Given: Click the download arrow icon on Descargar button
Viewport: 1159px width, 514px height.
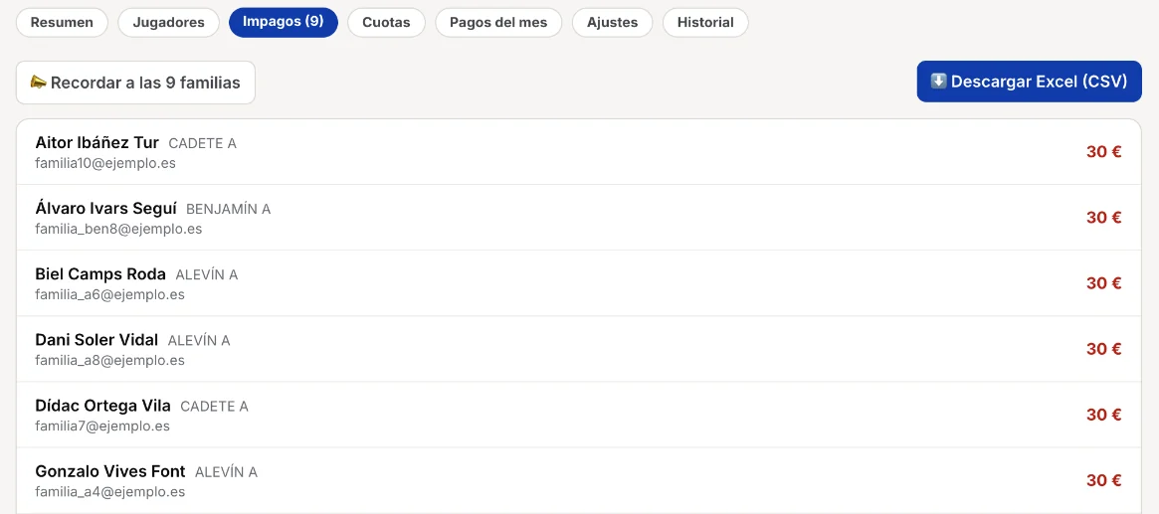Looking at the screenshot, I should click(x=938, y=82).
